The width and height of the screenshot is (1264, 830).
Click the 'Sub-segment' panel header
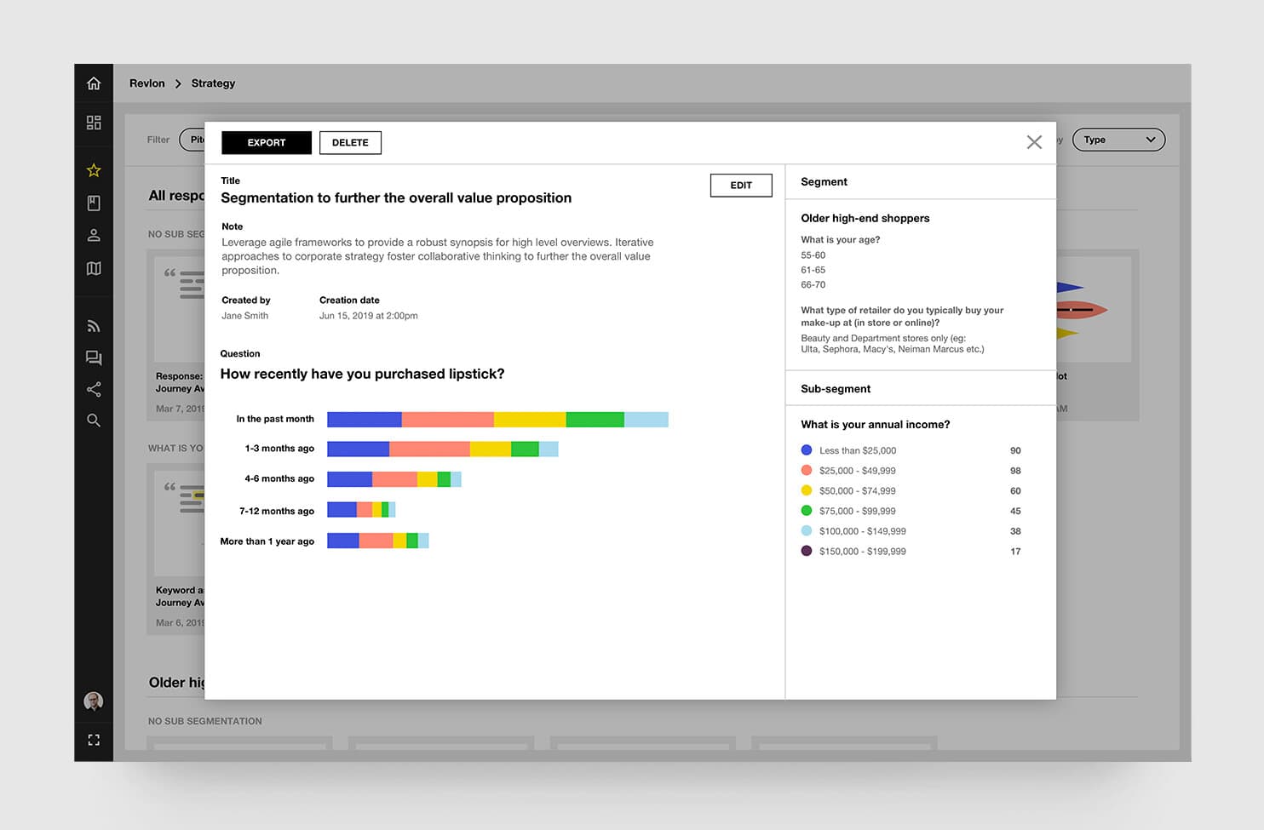click(836, 388)
